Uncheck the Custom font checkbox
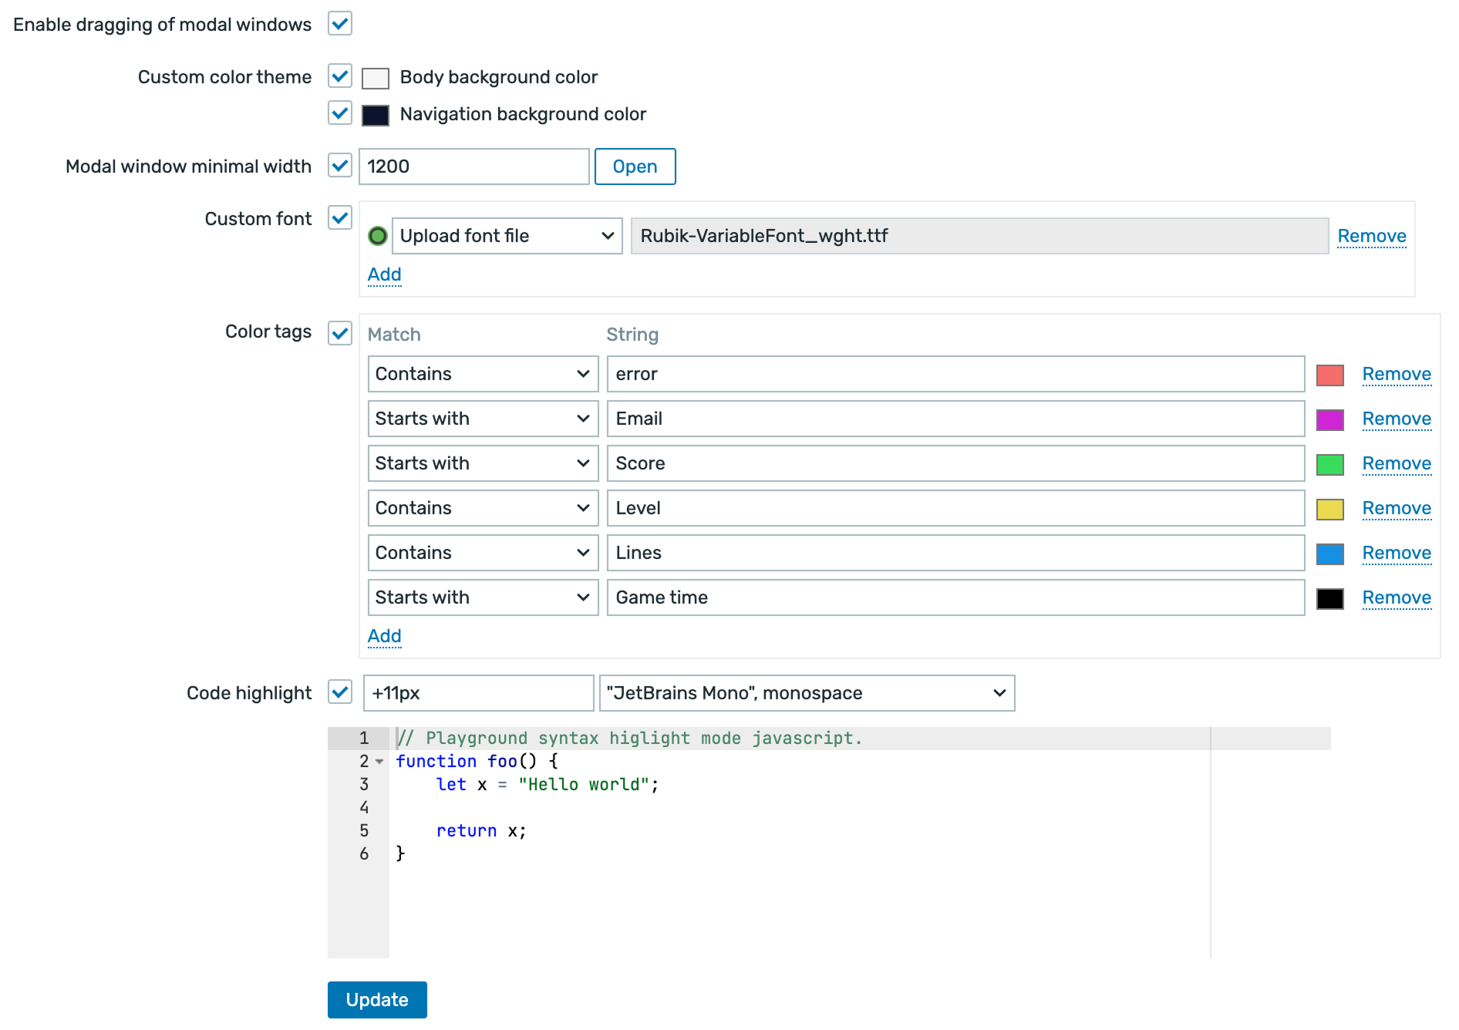 point(340,218)
